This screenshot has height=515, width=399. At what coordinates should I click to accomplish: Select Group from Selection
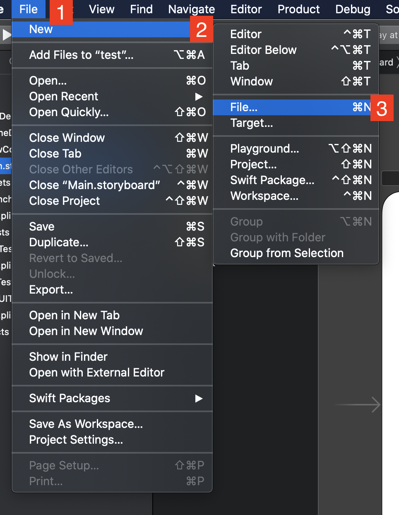pos(296,253)
